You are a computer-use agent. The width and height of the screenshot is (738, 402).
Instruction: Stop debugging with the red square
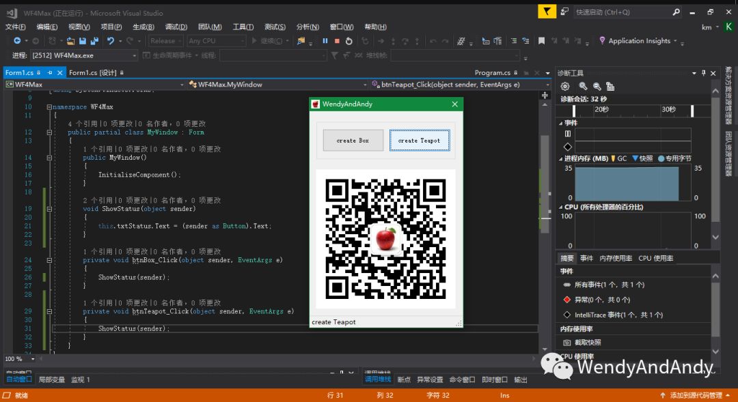point(337,41)
